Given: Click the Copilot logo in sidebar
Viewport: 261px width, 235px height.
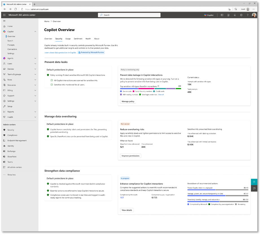Looking at the screenshot, I should tap(4, 32).
